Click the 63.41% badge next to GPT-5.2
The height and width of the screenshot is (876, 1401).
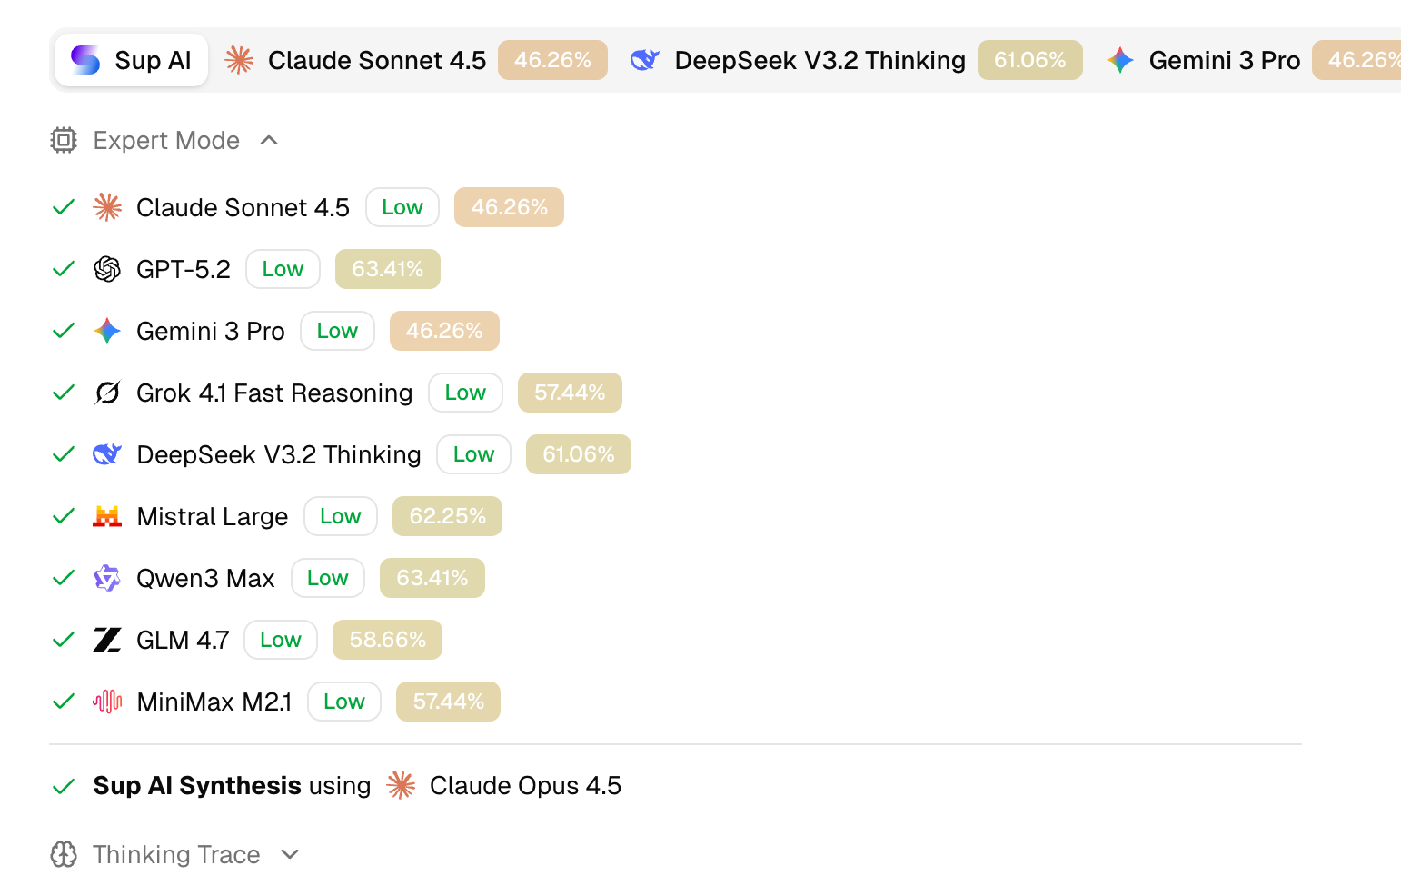click(388, 269)
